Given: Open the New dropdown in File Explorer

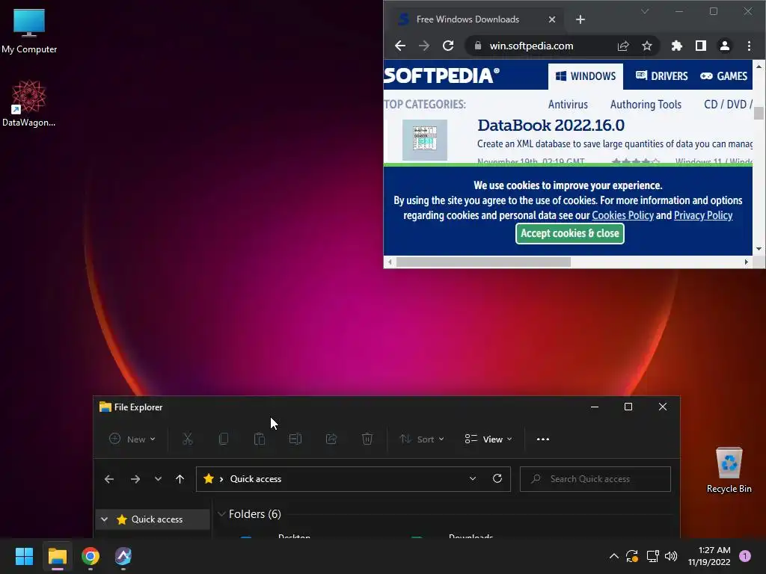Looking at the screenshot, I should 132,439.
